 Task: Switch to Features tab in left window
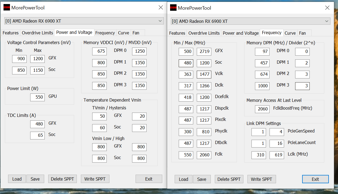click(11, 33)
